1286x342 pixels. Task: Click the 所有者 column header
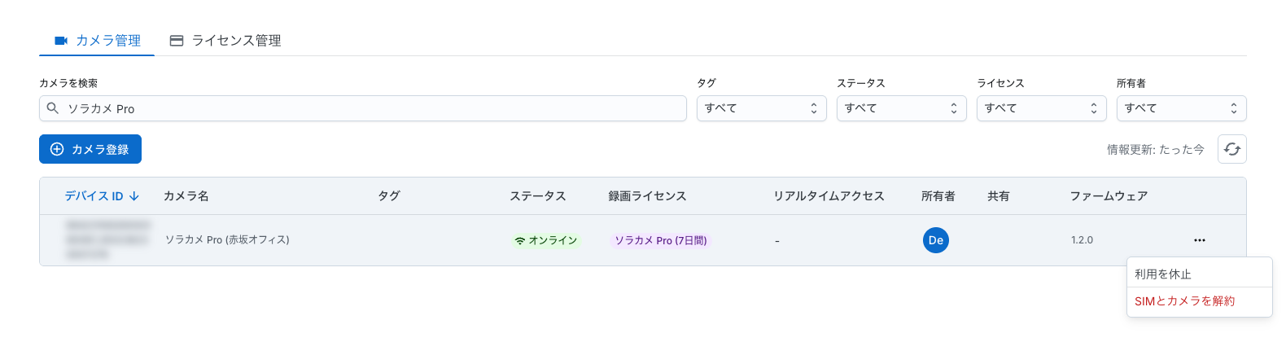938,196
